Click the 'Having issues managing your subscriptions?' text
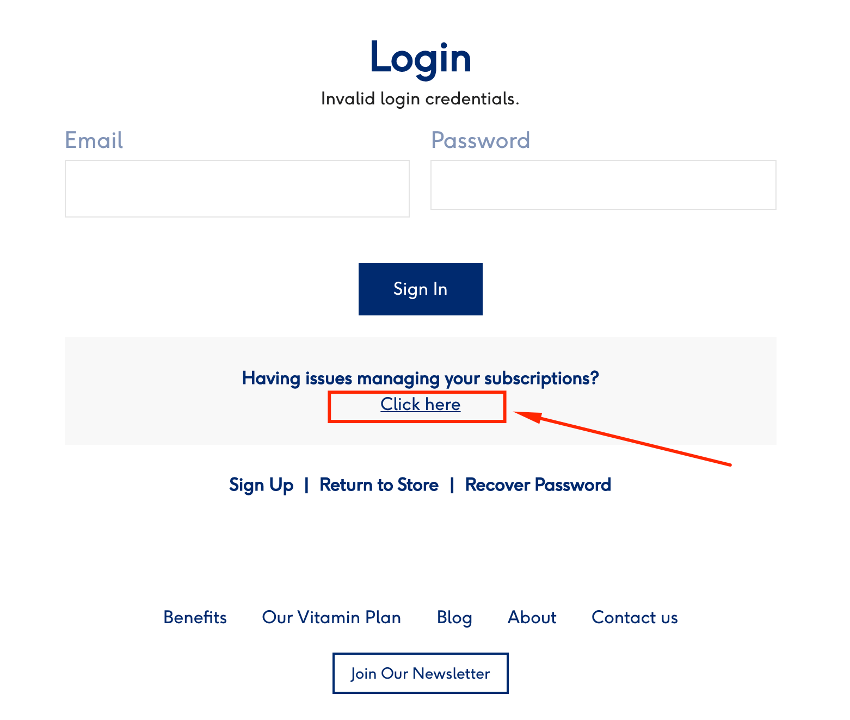This screenshot has width=850, height=720. pyautogui.click(x=421, y=378)
